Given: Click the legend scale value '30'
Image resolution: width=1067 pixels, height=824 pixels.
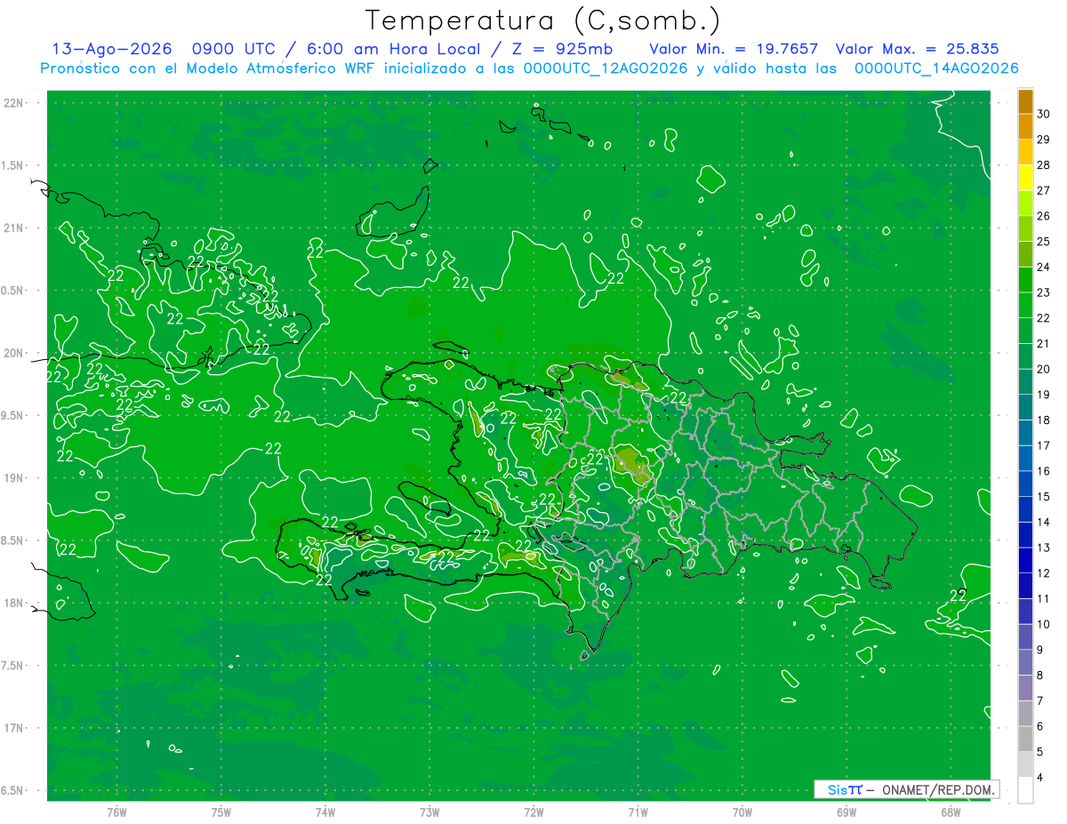Looking at the screenshot, I should click(1044, 114).
